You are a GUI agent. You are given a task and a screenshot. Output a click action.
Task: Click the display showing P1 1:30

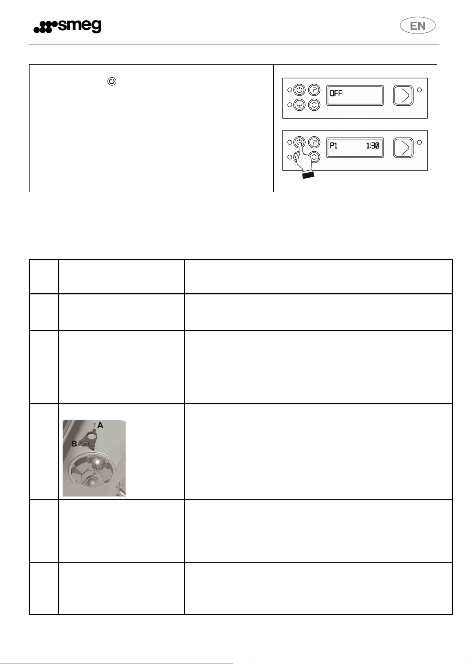pos(355,147)
